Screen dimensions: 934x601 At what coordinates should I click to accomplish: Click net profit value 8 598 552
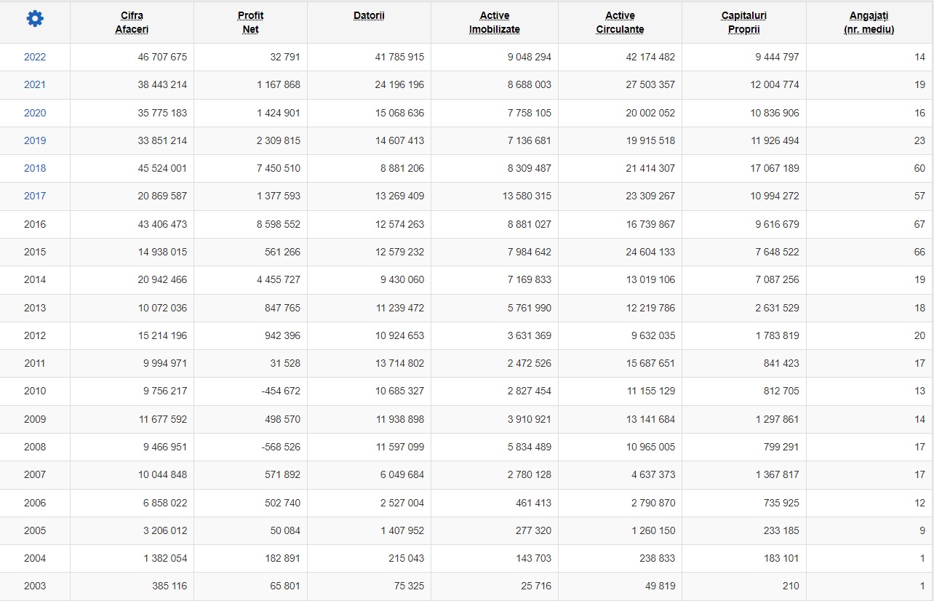click(279, 224)
